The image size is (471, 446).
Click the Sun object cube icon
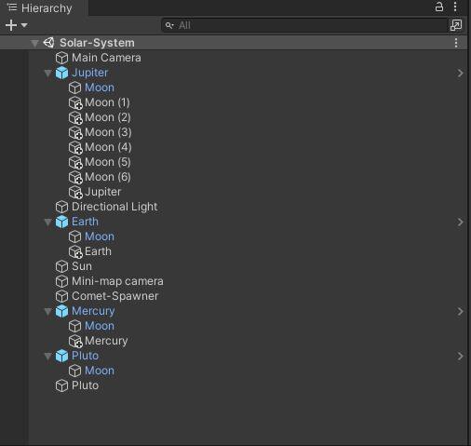[x=61, y=266]
